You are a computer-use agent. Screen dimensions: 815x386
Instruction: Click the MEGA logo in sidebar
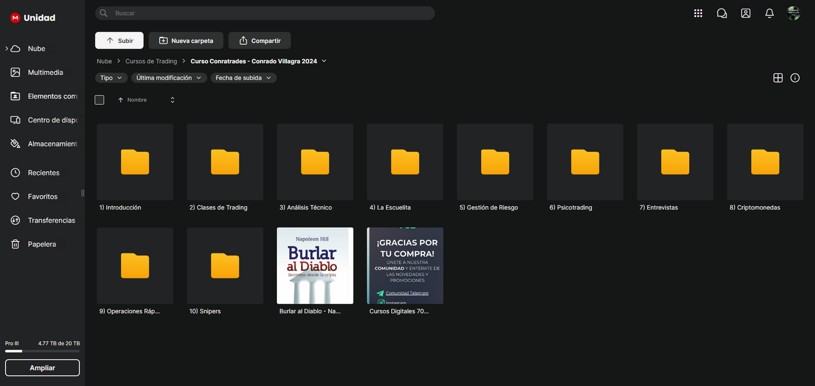tap(15, 17)
